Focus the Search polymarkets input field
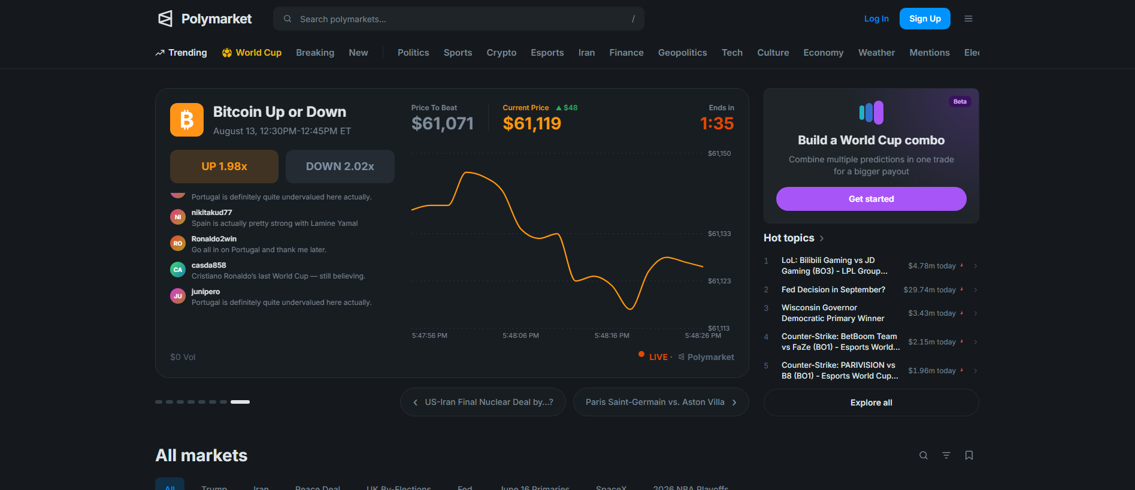The width and height of the screenshot is (1135, 490). pyautogui.click(x=459, y=19)
